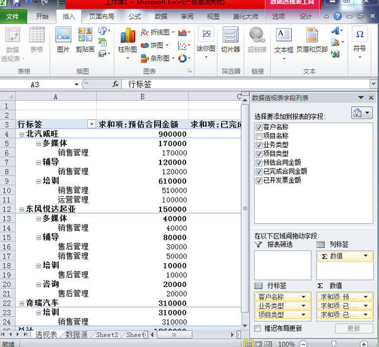
Task: Enable 推迟布局更新 checkbox
Action: 258,329
